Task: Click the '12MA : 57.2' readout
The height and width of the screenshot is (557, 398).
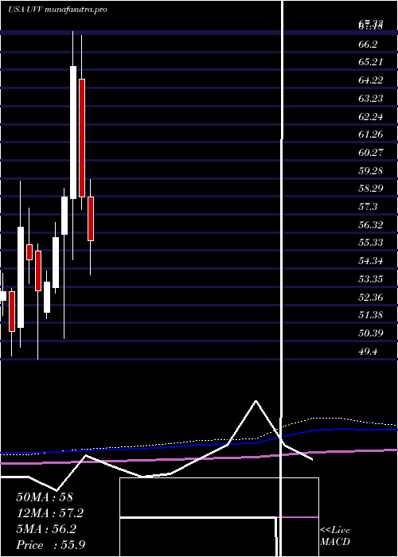Action: click(x=49, y=512)
